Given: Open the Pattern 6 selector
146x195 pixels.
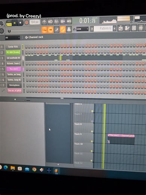Looking at the screenshot, I should click(103, 28).
